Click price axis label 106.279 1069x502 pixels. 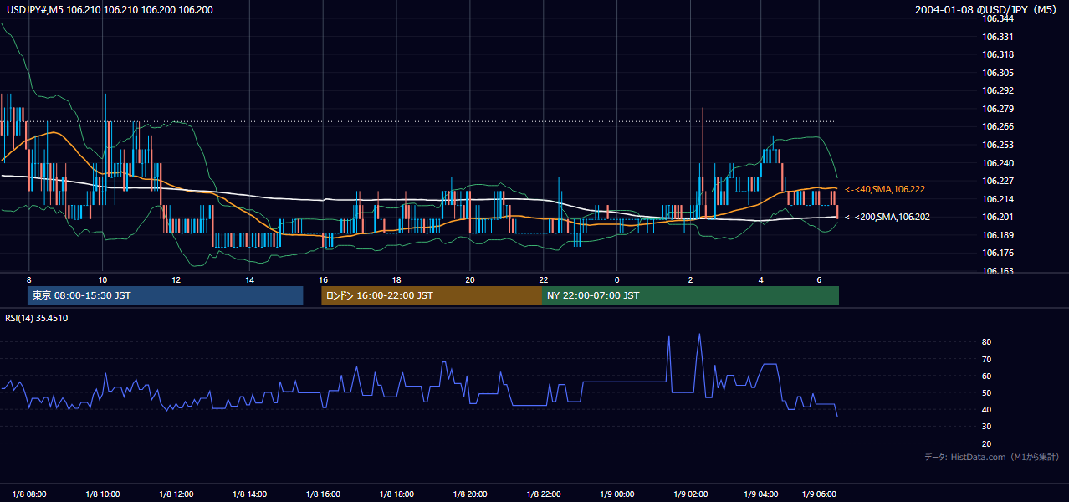pyautogui.click(x=998, y=109)
